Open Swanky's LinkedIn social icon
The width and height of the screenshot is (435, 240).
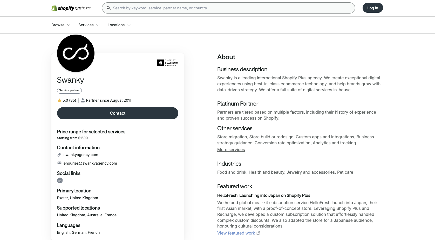coord(60,180)
